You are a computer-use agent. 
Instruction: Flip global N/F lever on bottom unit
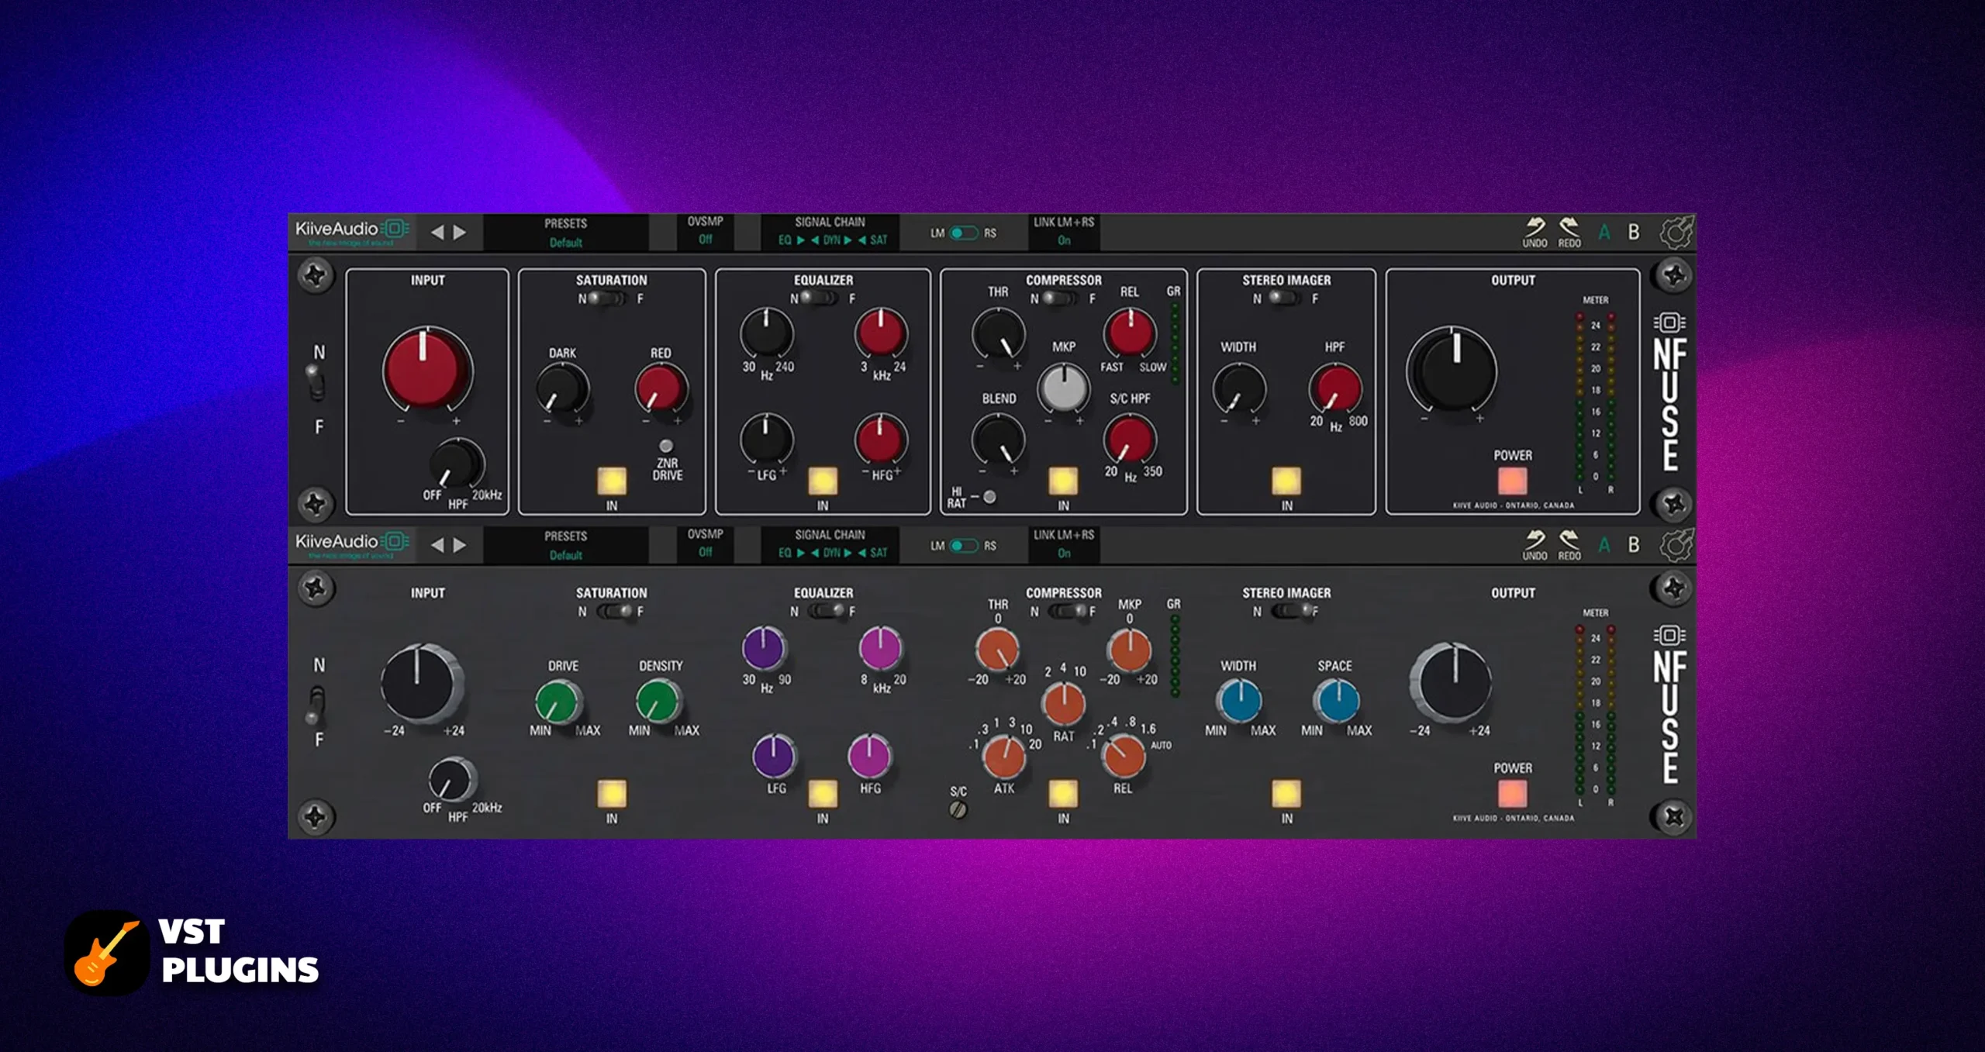(x=316, y=704)
